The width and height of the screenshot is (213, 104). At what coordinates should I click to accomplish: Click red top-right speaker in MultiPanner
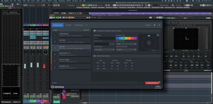[198, 28]
